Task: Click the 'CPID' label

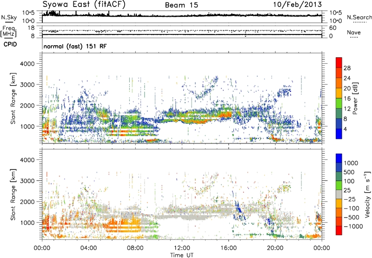Action: point(10,44)
